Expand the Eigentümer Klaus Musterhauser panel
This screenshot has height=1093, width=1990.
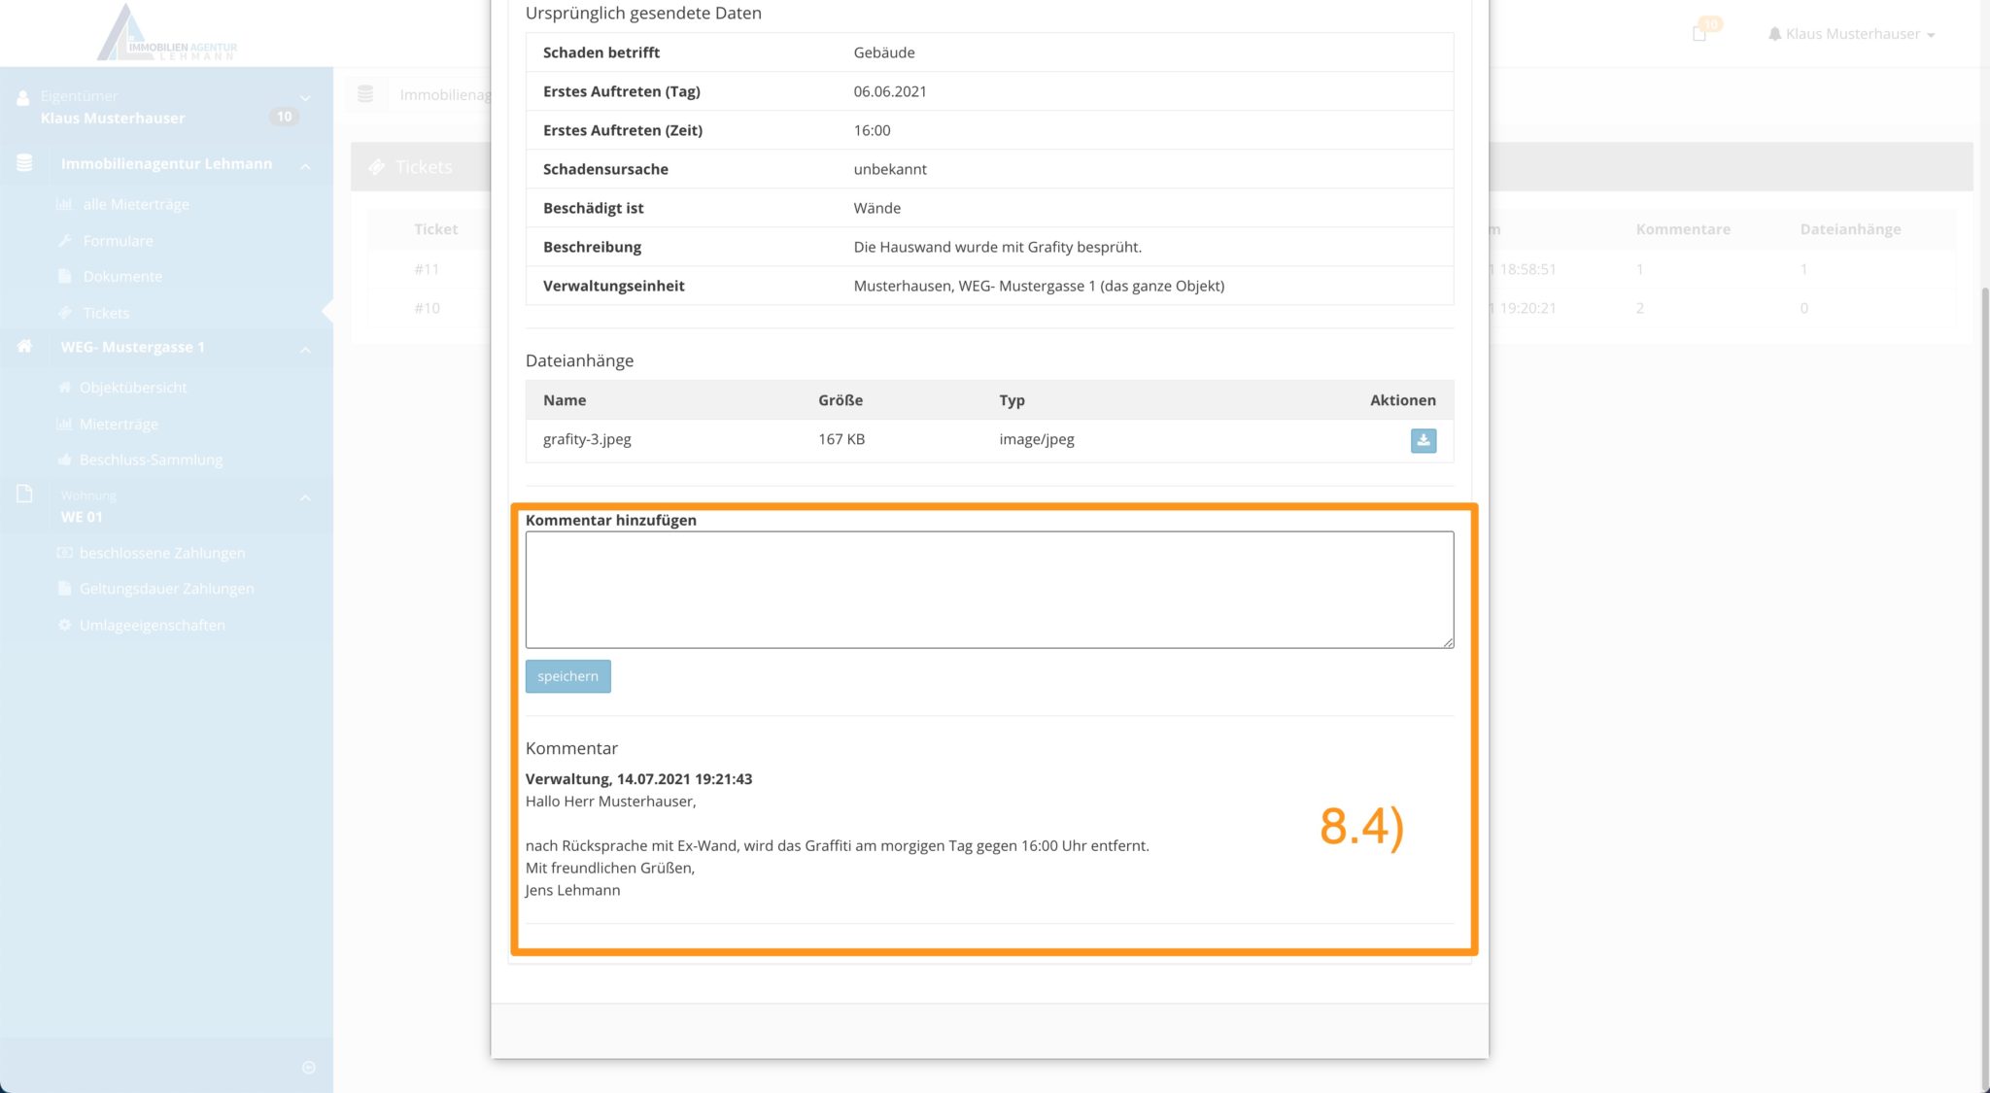(305, 98)
